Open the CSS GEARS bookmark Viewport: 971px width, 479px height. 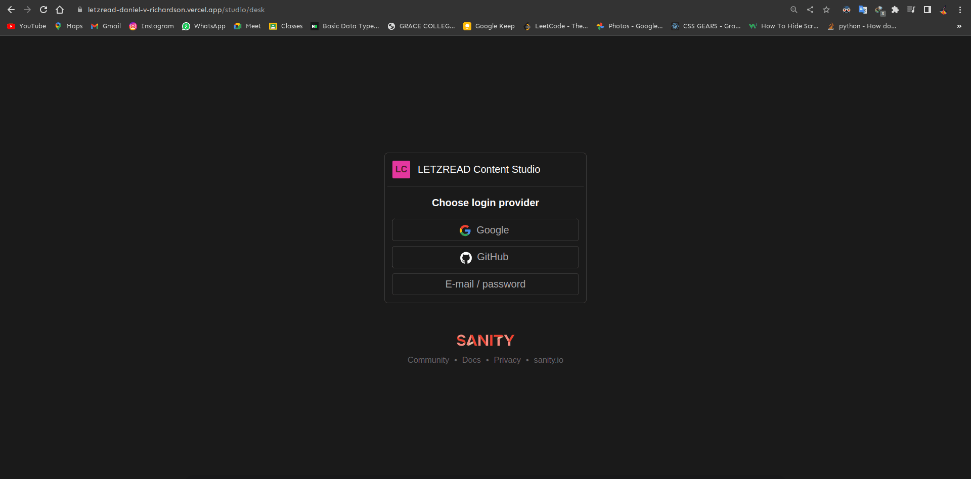706,26
